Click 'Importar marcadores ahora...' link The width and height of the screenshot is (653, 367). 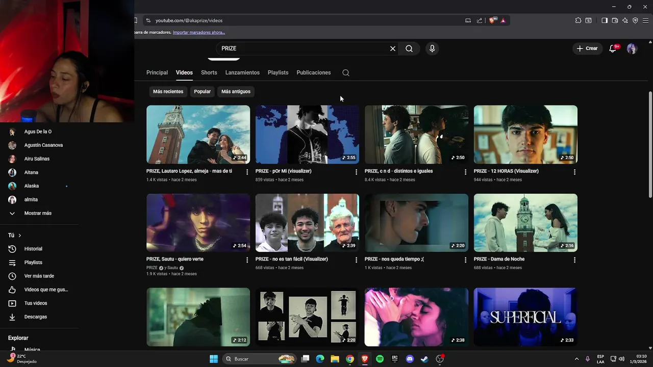[x=199, y=32]
